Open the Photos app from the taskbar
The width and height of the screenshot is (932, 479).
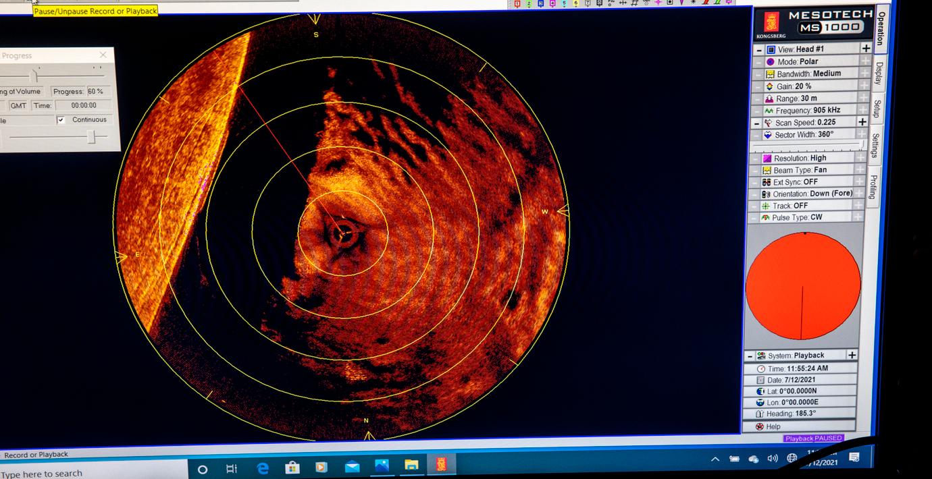pos(382,466)
